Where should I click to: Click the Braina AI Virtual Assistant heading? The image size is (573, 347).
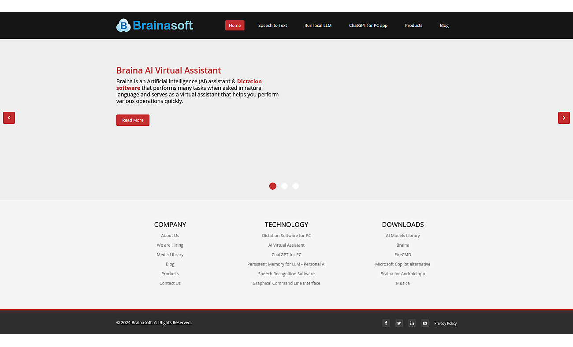(x=169, y=70)
